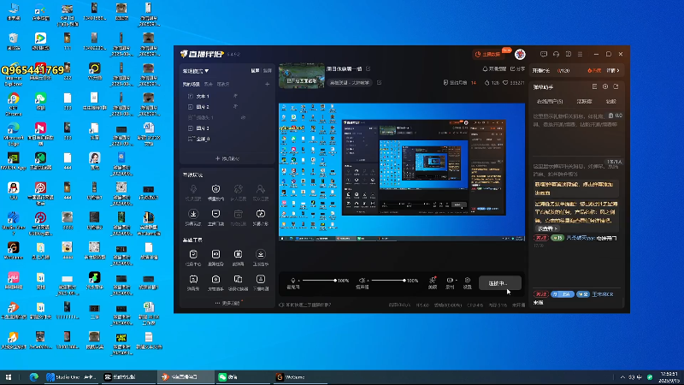Adjust the microphone volume slider
The width and height of the screenshot is (684, 385).
319,281
